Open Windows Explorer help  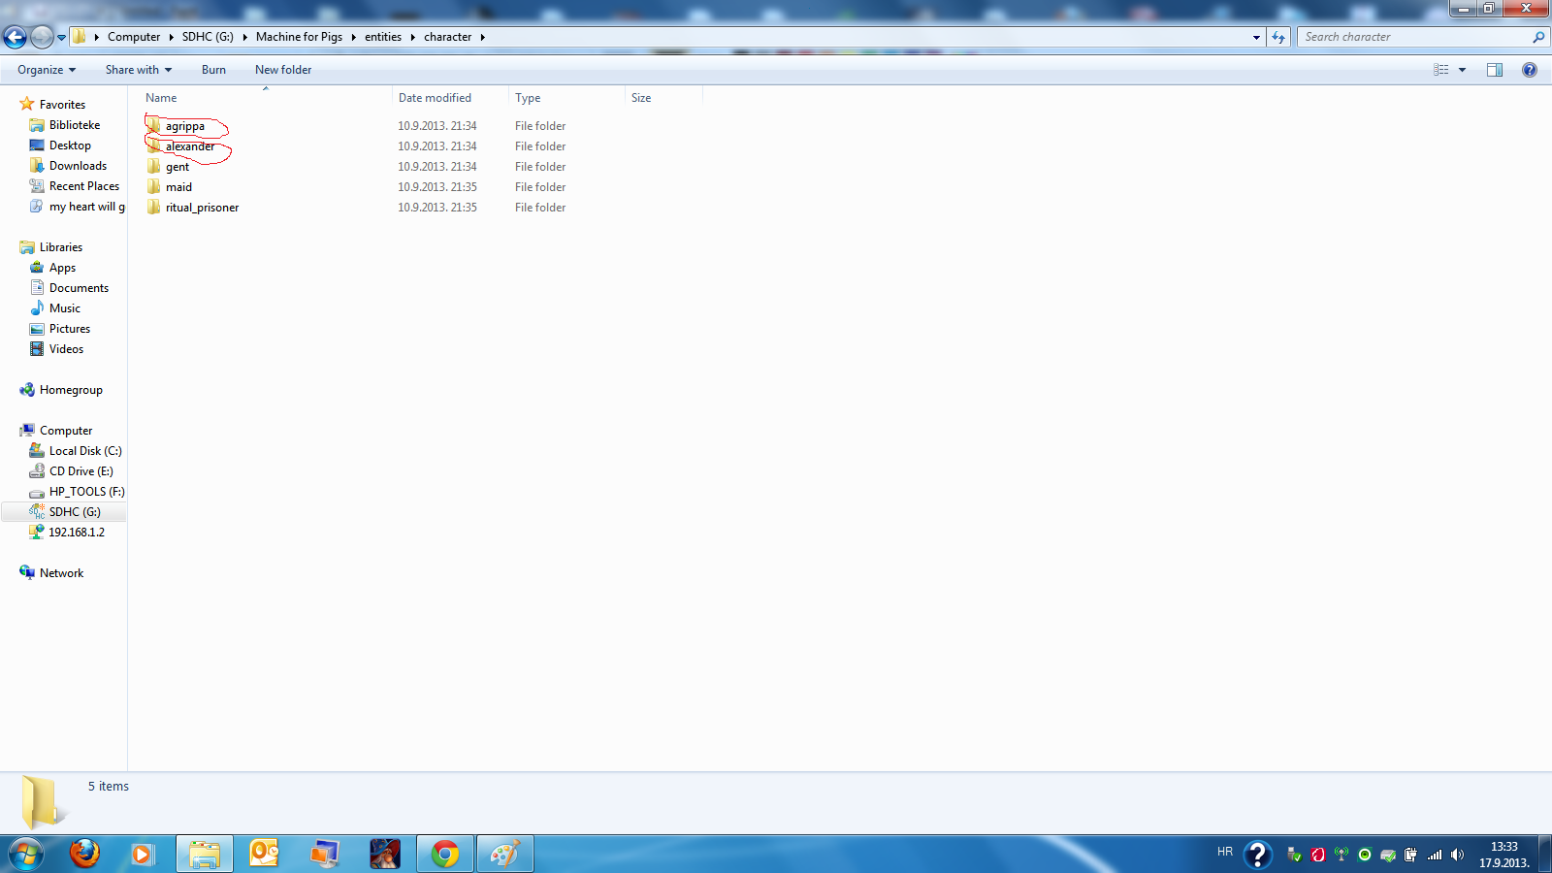1530,70
